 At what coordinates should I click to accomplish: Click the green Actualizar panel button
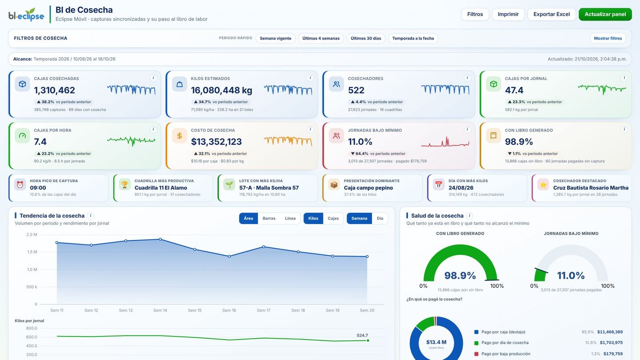pos(605,14)
